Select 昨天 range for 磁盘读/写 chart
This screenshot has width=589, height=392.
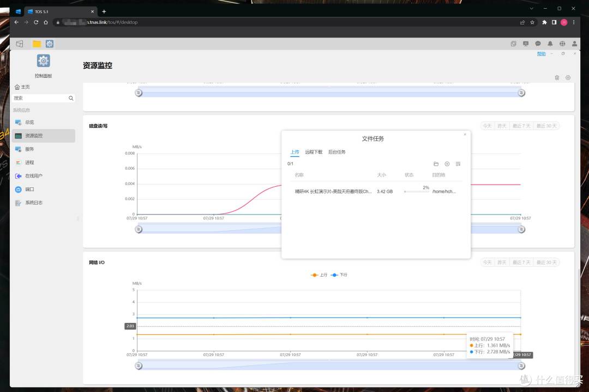coord(502,126)
